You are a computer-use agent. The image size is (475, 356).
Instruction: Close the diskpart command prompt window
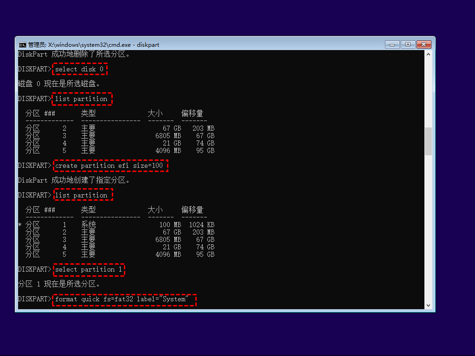(x=424, y=44)
